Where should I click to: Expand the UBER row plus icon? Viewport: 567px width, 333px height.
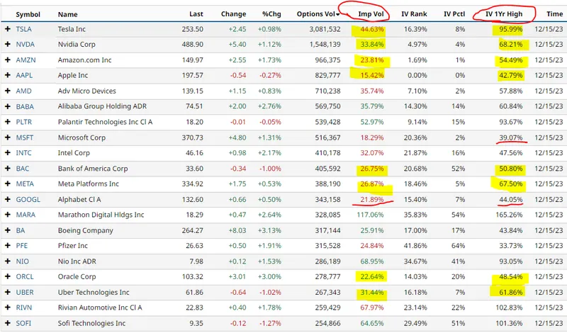(x=8, y=292)
